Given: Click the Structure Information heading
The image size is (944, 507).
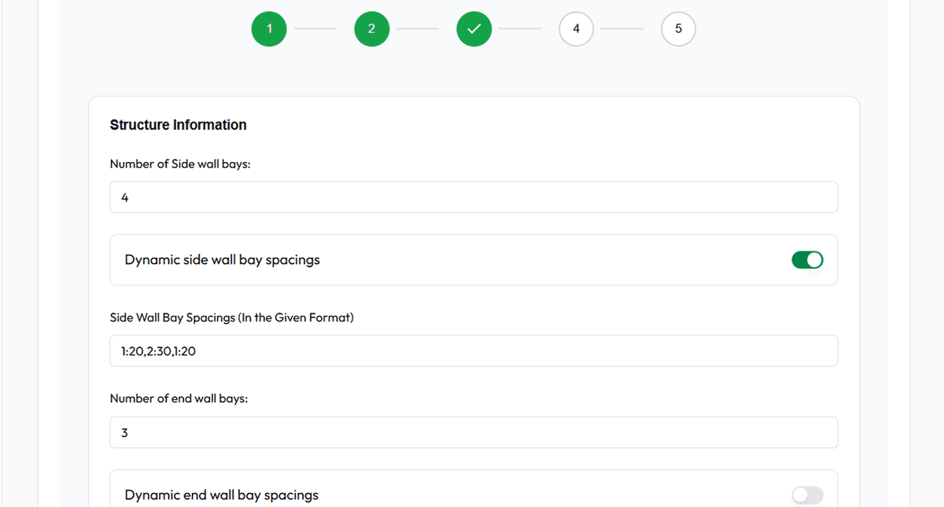Looking at the screenshot, I should tap(178, 125).
